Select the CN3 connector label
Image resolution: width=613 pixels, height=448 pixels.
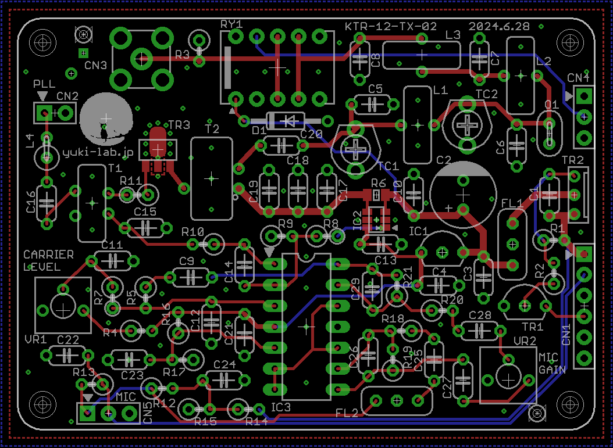96,65
